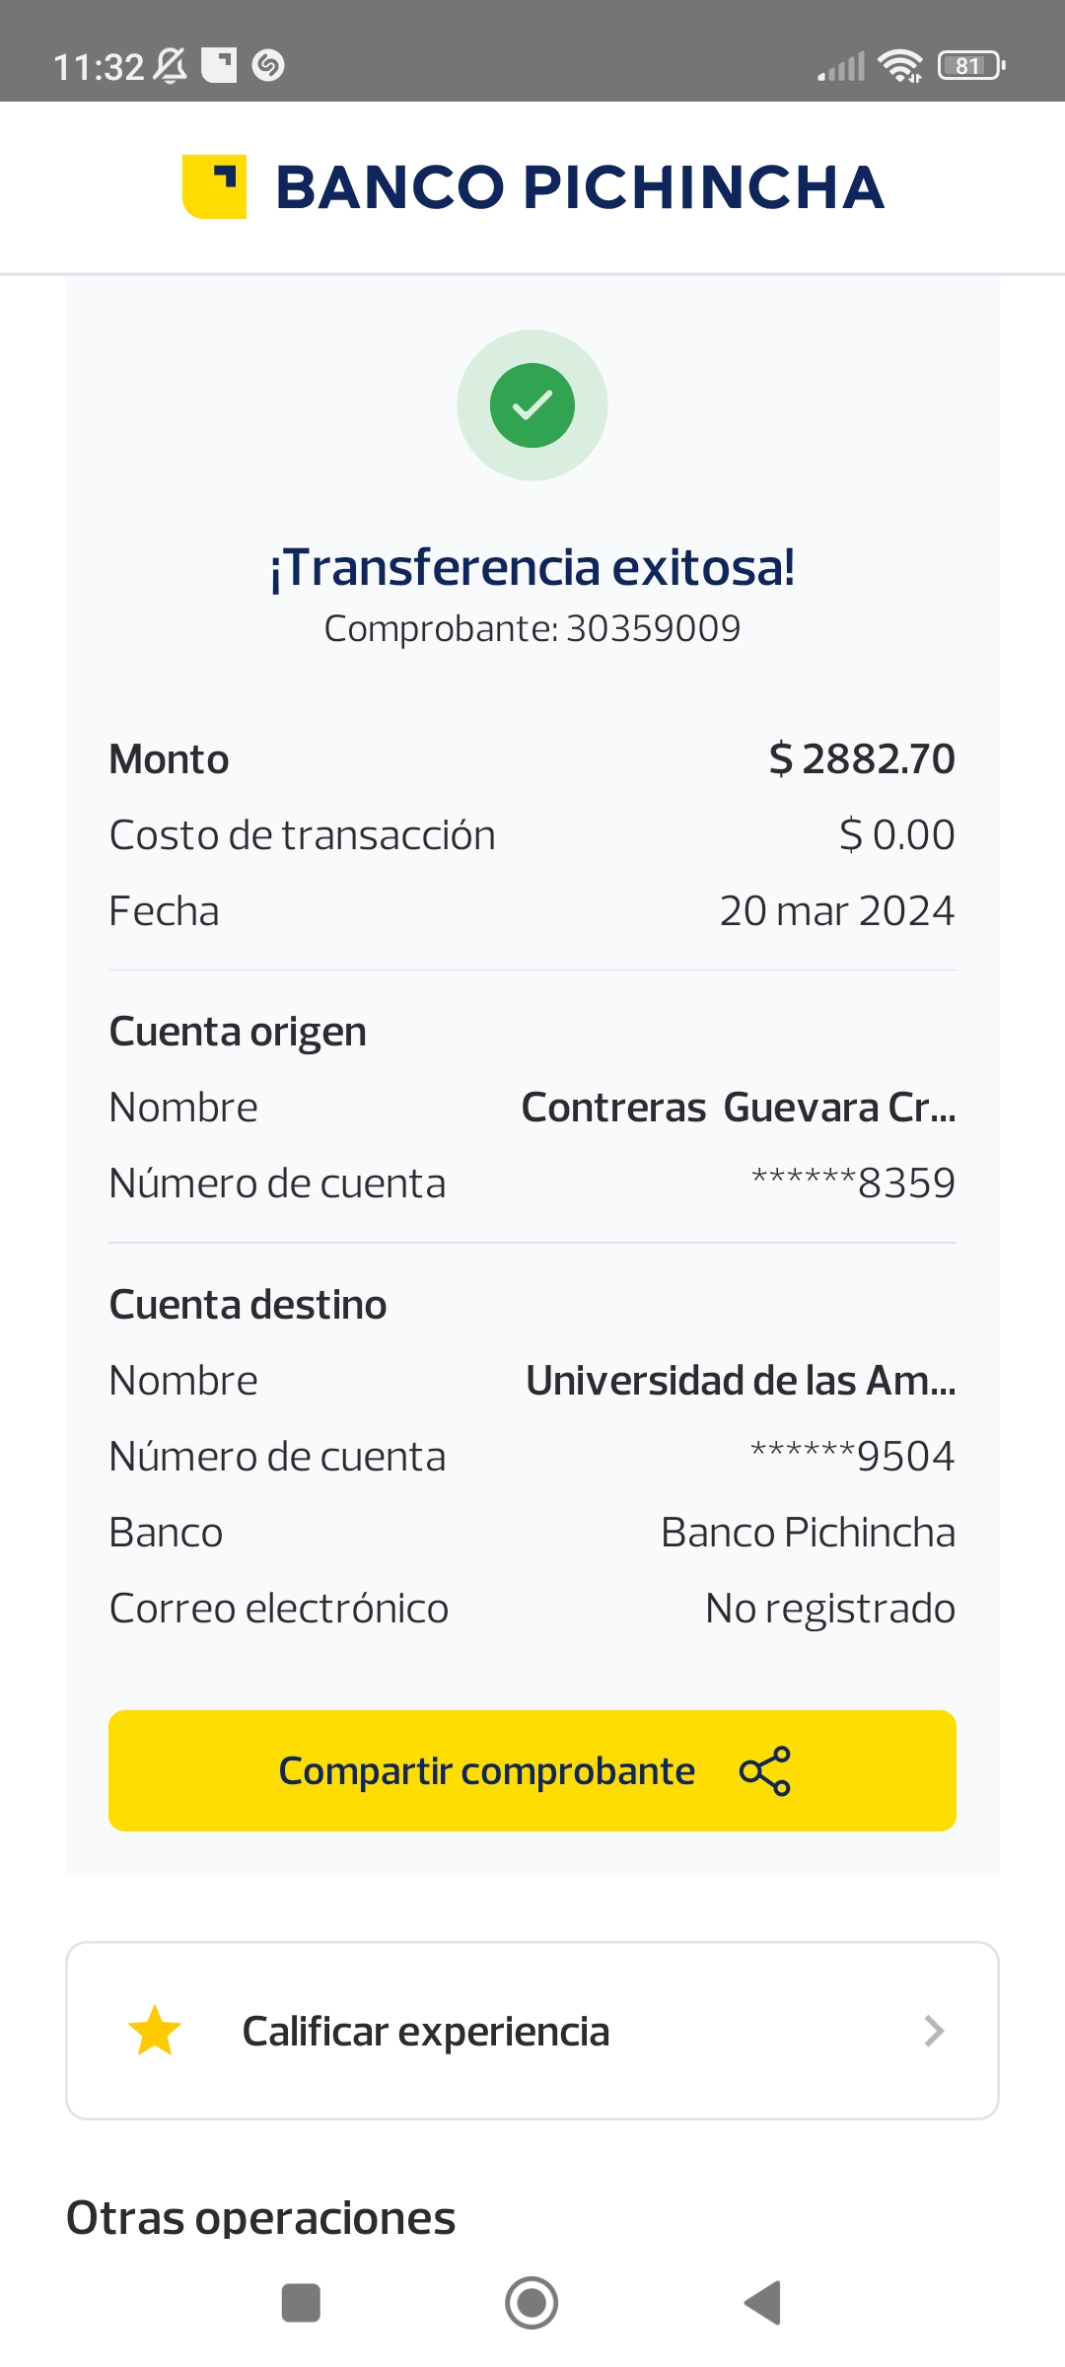Tap the yellow star rating icon
1065x2367 pixels.
[x=155, y=2031]
